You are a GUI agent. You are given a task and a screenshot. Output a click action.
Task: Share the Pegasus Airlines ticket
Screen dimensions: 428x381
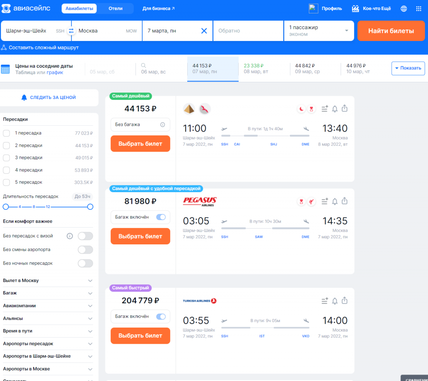tap(344, 201)
